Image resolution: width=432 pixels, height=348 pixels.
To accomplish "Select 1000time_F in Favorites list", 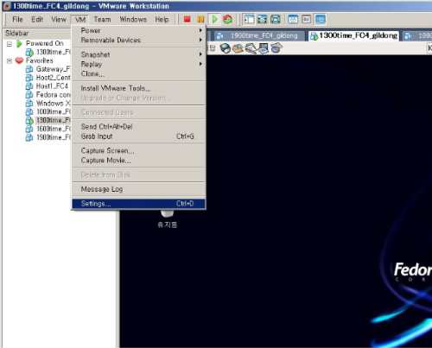I will coord(48,111).
